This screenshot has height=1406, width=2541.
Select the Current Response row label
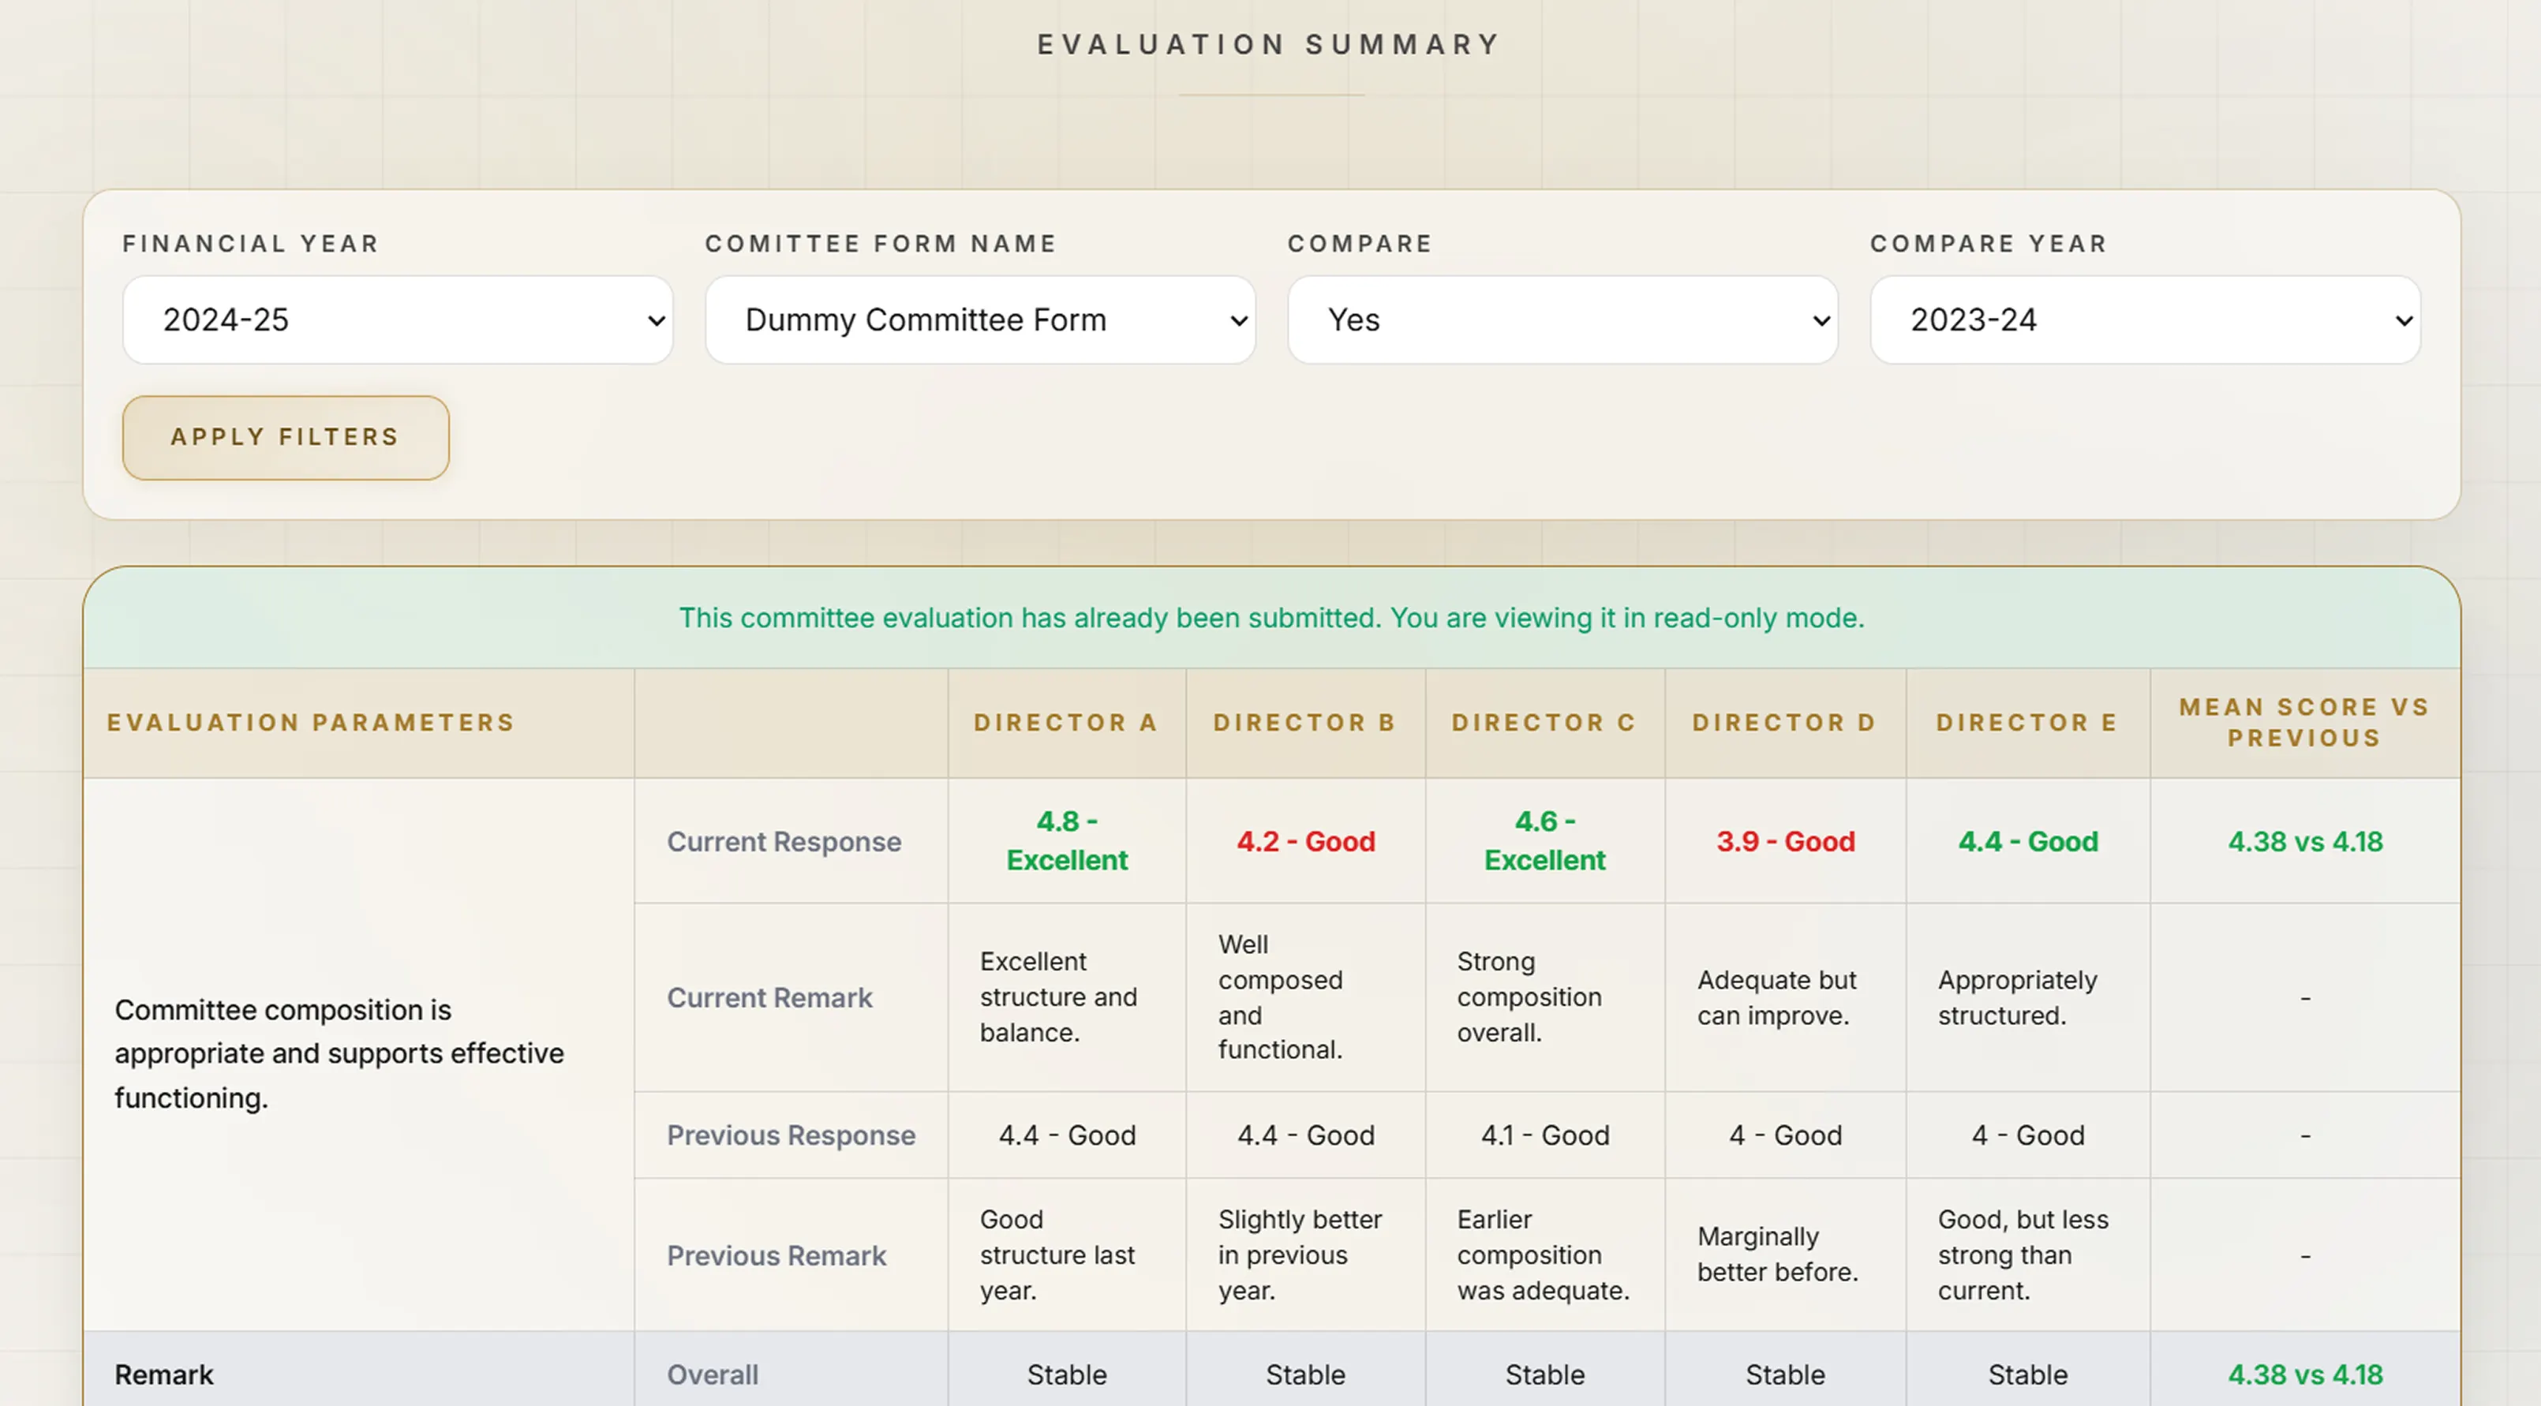784,841
